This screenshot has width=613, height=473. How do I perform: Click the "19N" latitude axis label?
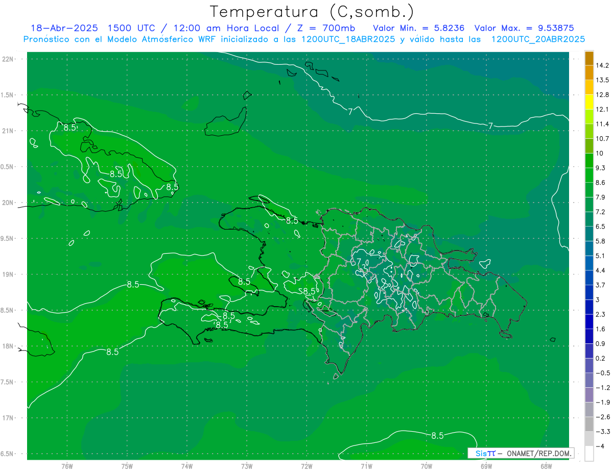(8, 275)
